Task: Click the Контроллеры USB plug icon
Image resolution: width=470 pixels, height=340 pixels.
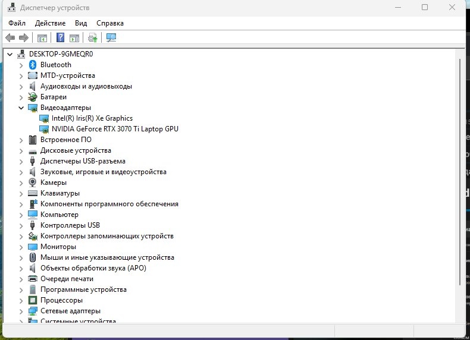Action: coord(32,225)
